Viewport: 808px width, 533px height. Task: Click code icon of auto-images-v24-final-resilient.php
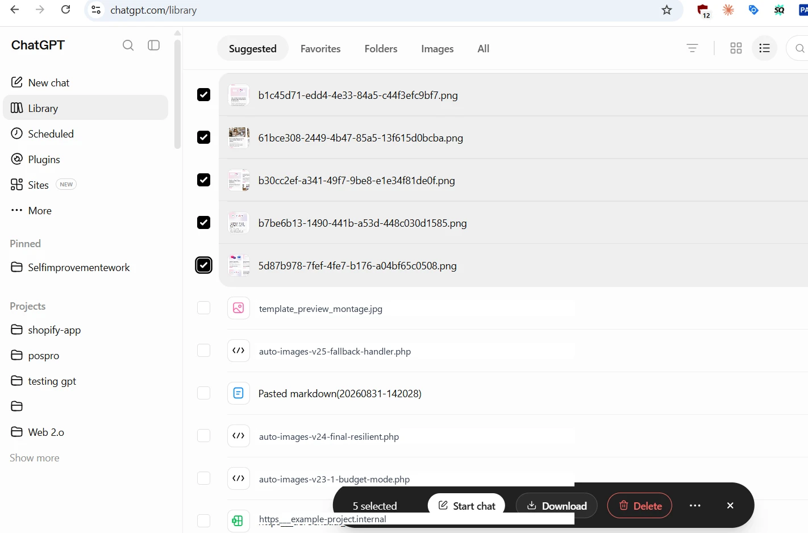239,436
